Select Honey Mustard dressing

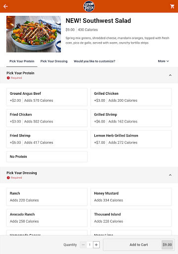tap(131, 197)
